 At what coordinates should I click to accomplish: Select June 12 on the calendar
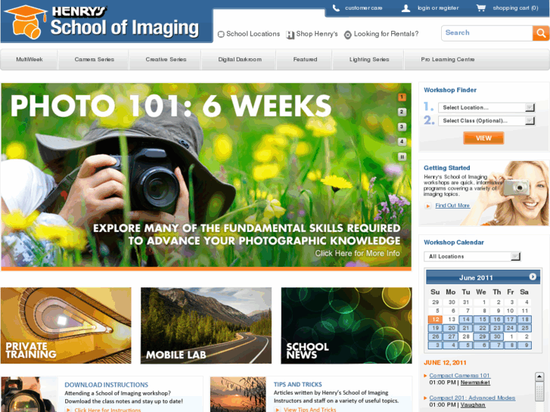435,320
